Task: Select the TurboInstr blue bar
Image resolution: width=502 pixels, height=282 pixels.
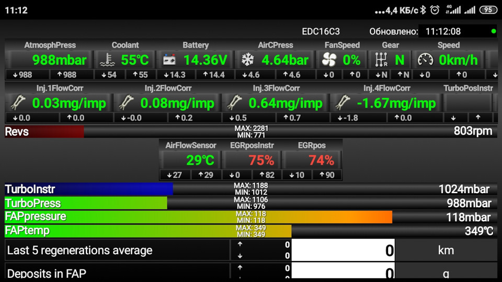Action: [x=251, y=189]
